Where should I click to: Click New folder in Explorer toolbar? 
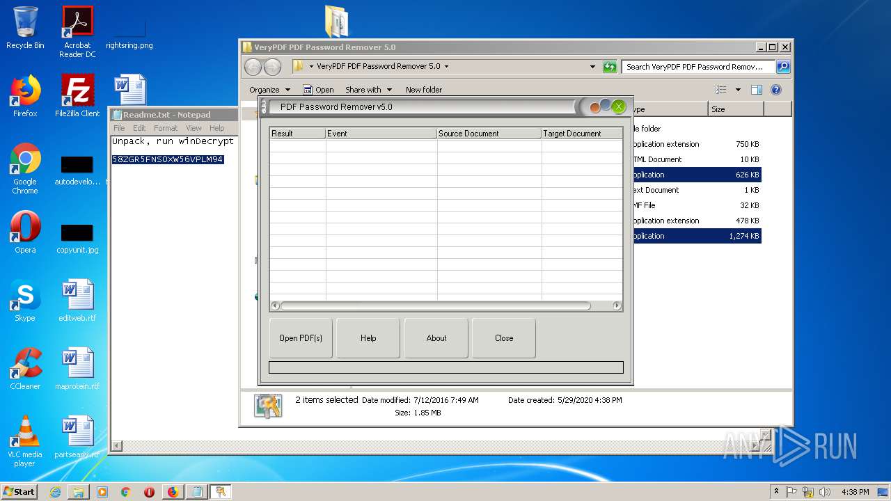coord(424,90)
